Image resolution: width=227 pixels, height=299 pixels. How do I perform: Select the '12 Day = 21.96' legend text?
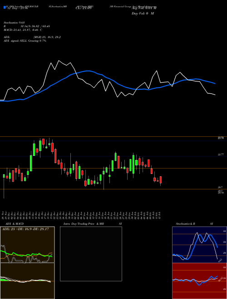click(x=18, y=8)
